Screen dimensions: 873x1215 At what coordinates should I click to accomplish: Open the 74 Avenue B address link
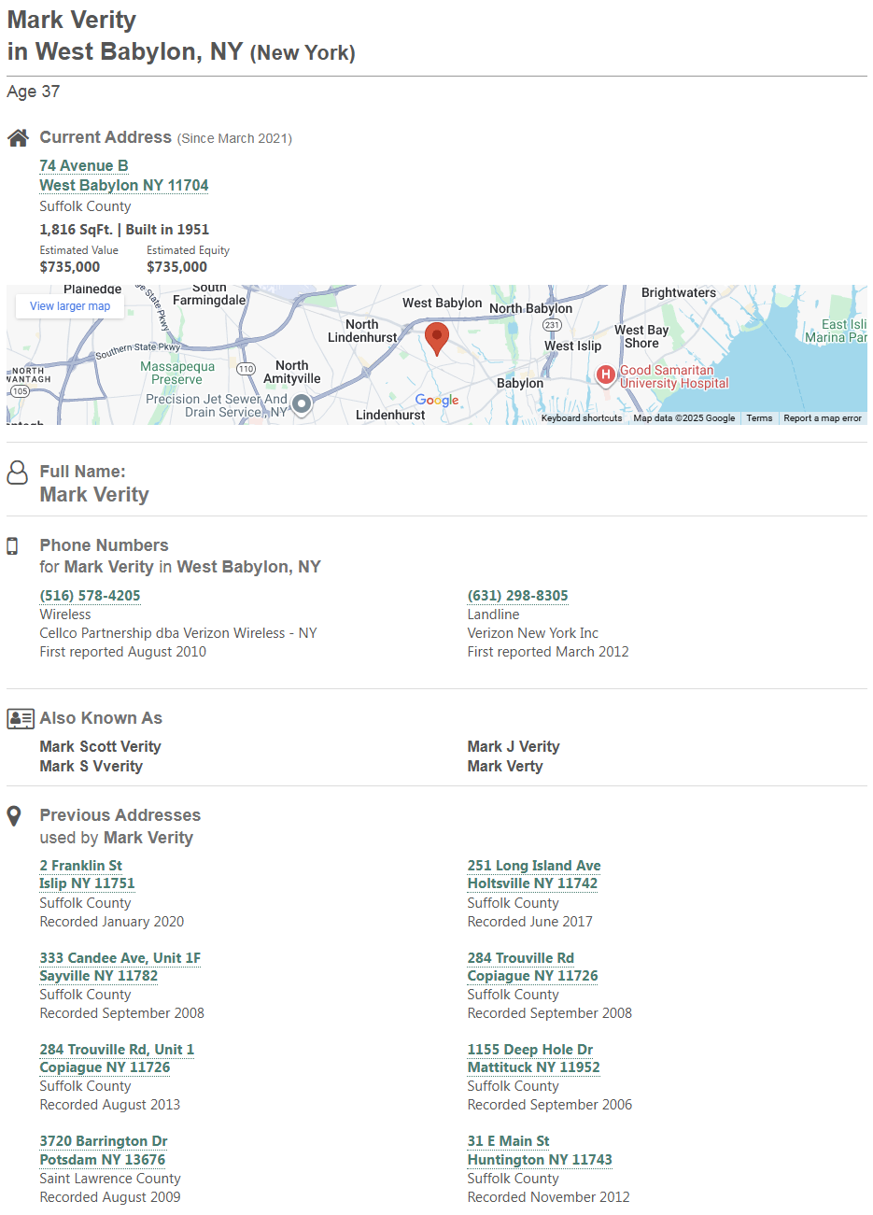coord(84,165)
